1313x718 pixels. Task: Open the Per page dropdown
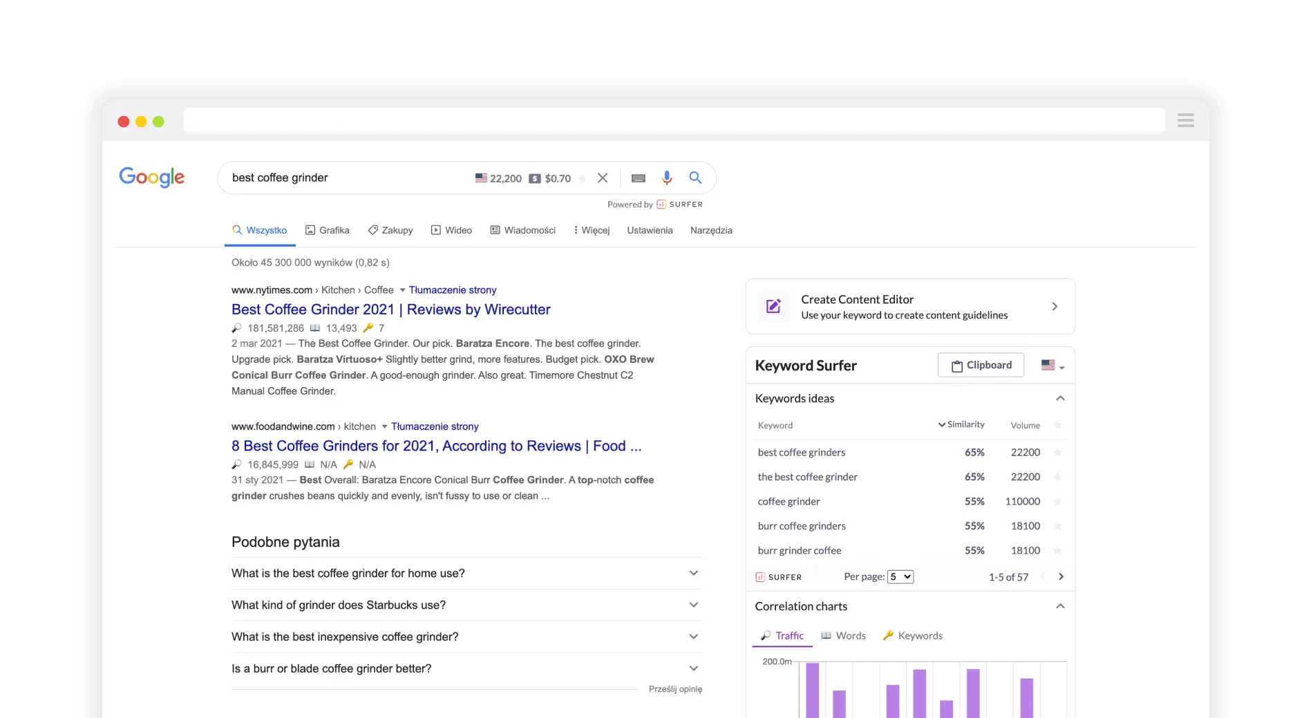point(900,576)
